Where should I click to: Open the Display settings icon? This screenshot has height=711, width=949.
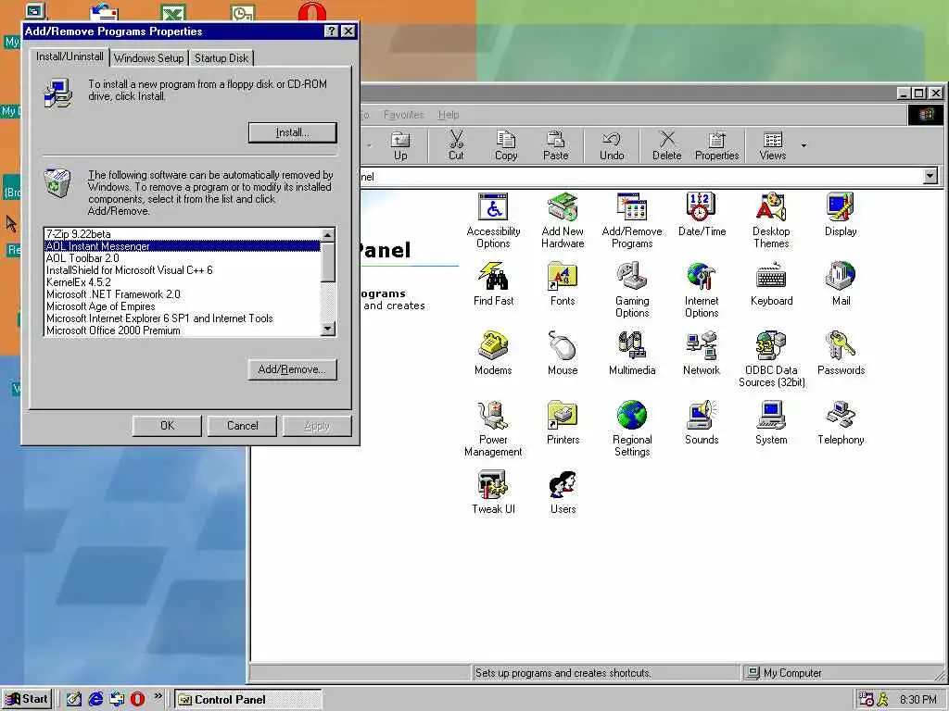pos(841,215)
